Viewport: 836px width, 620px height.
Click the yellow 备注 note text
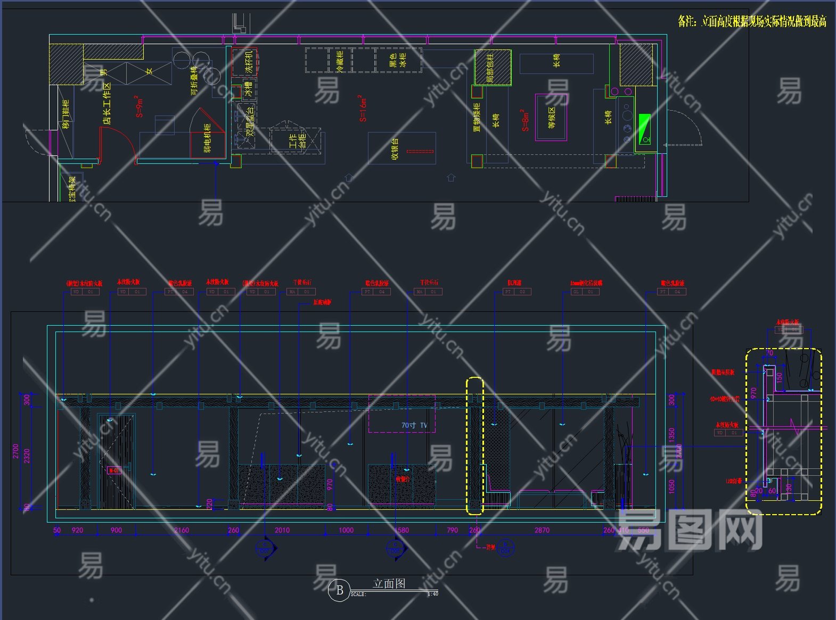[751, 21]
